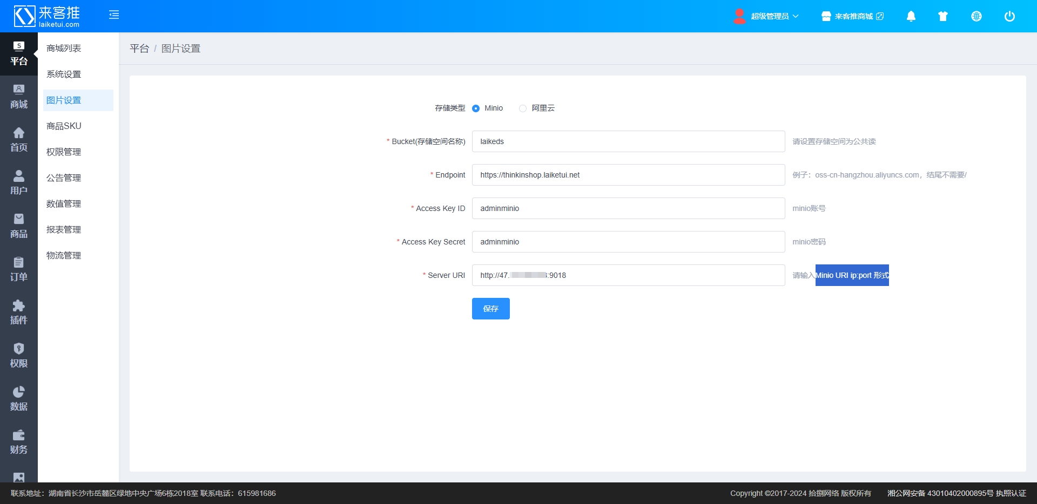Select the Minio storage type radio
Image resolution: width=1037 pixels, height=504 pixels.
476,108
